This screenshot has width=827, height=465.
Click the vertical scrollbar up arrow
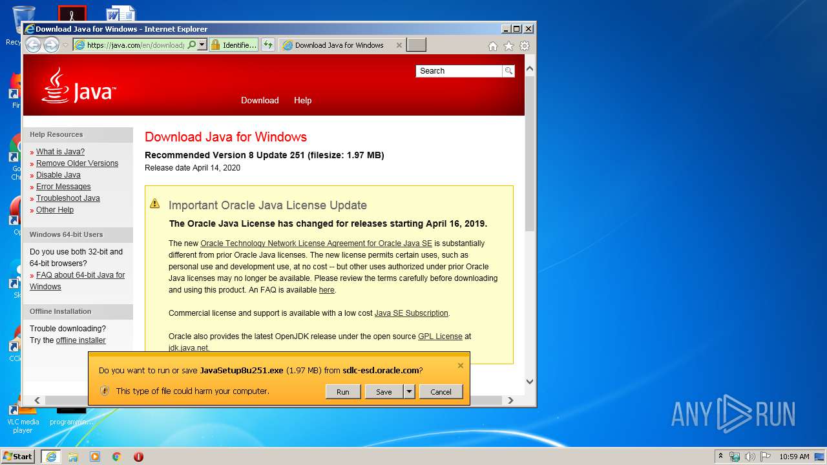pyautogui.click(x=530, y=69)
